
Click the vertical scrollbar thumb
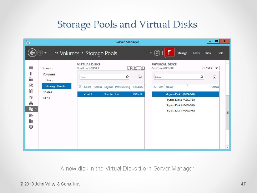(227, 113)
